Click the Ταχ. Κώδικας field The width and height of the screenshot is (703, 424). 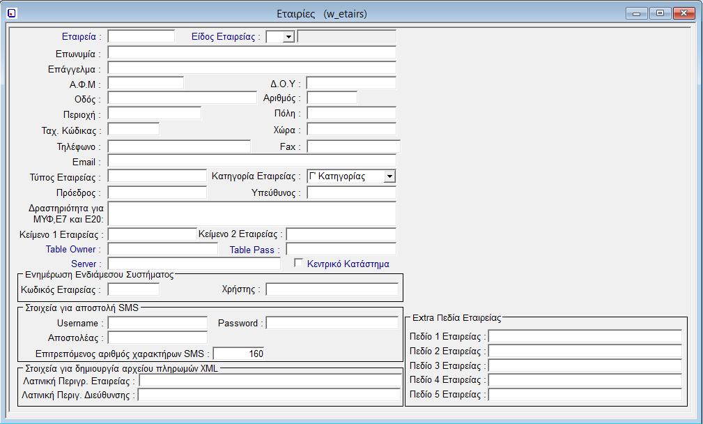[134, 130]
